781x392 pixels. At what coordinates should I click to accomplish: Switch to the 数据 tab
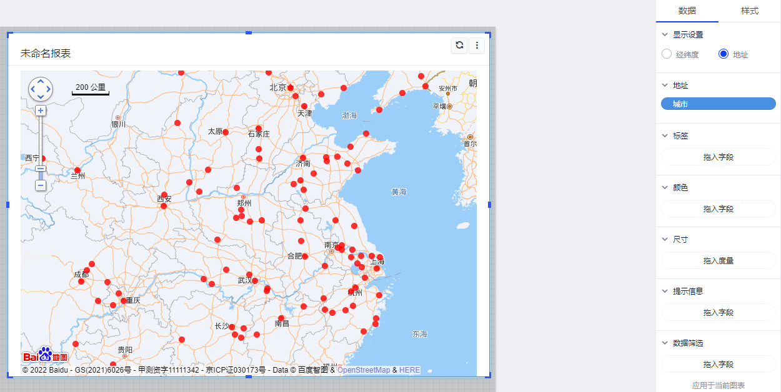pos(687,11)
